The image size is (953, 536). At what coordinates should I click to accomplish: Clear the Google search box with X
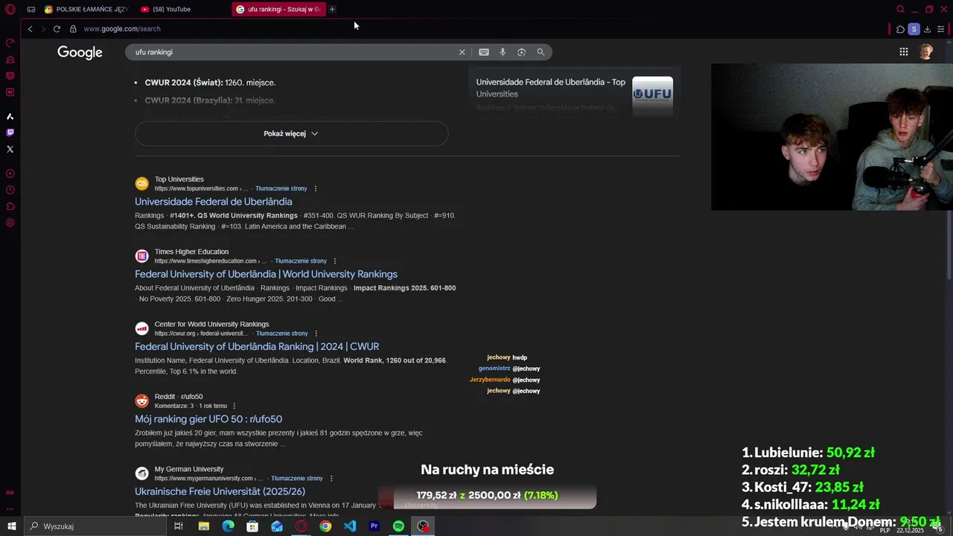pos(462,52)
